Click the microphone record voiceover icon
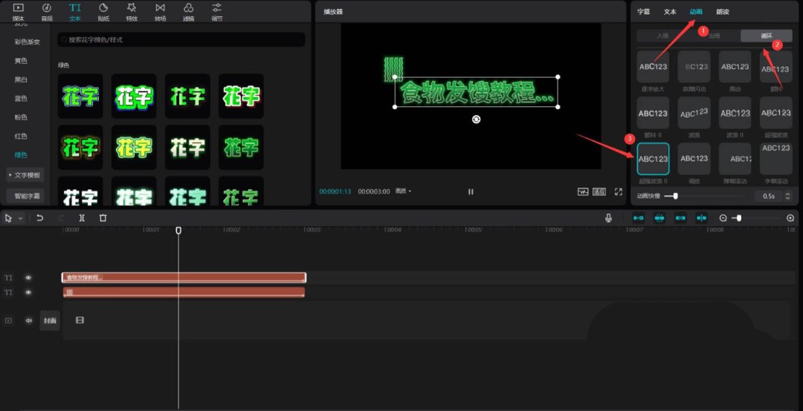This screenshot has width=803, height=411. point(608,218)
